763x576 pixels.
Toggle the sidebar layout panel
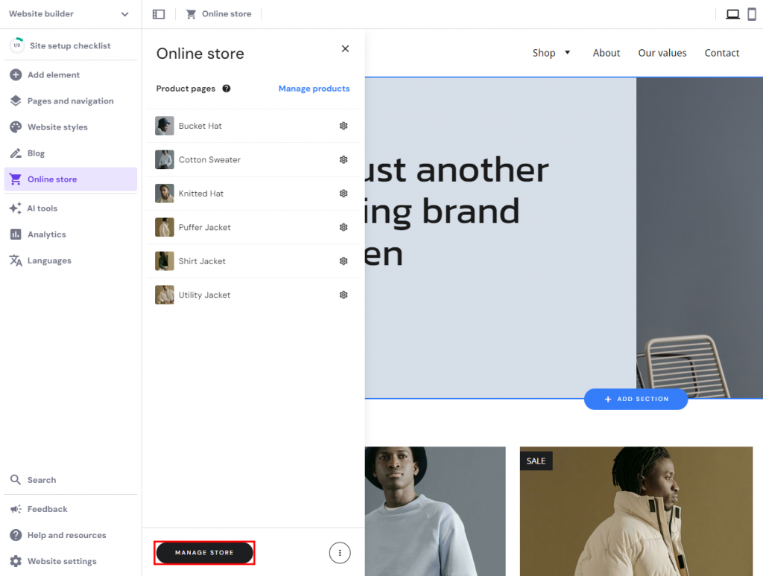click(x=158, y=13)
